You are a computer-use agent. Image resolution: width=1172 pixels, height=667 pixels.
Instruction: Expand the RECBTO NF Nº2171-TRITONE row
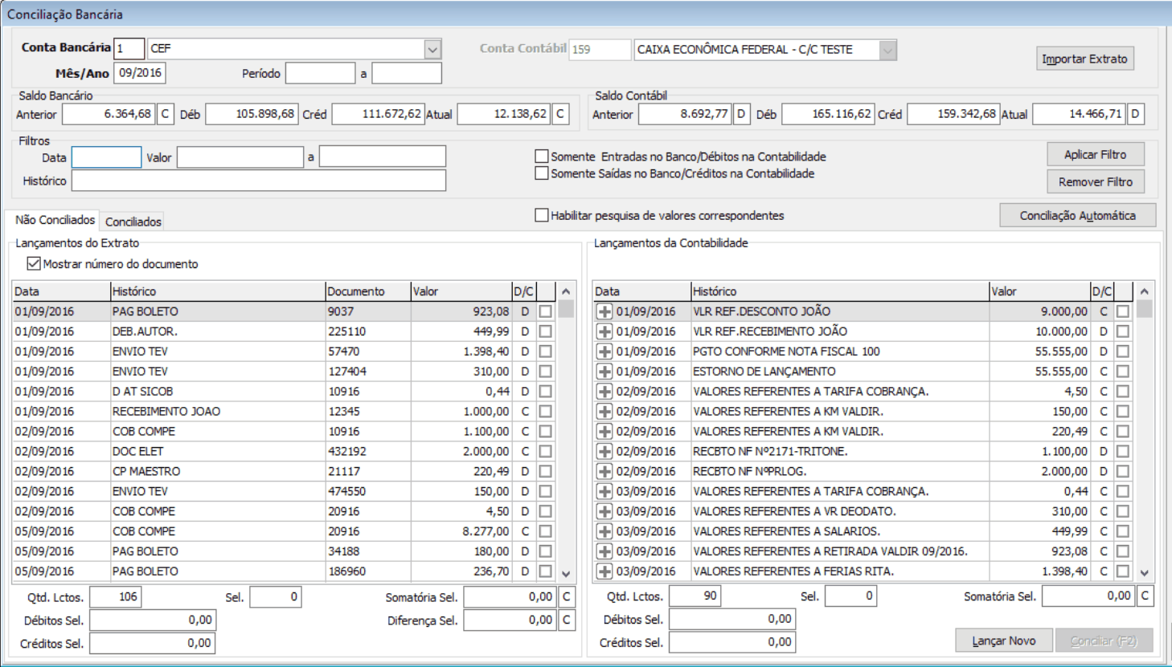coord(604,451)
